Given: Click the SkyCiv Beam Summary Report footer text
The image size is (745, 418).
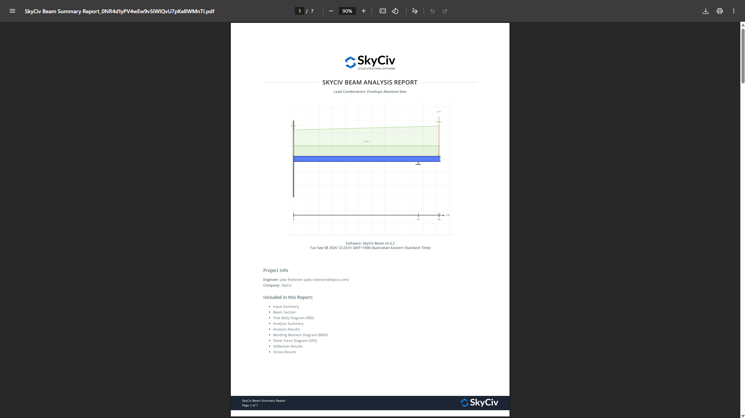Looking at the screenshot, I should pos(263,401).
